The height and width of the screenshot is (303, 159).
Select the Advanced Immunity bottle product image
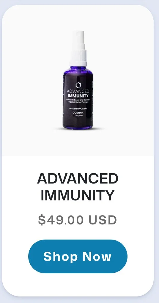[78, 80]
